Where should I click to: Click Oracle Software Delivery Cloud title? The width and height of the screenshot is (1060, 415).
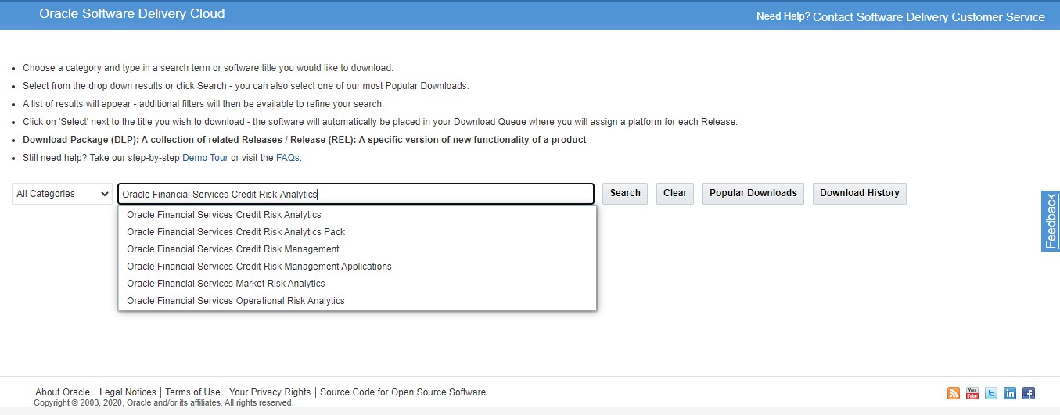tap(132, 14)
